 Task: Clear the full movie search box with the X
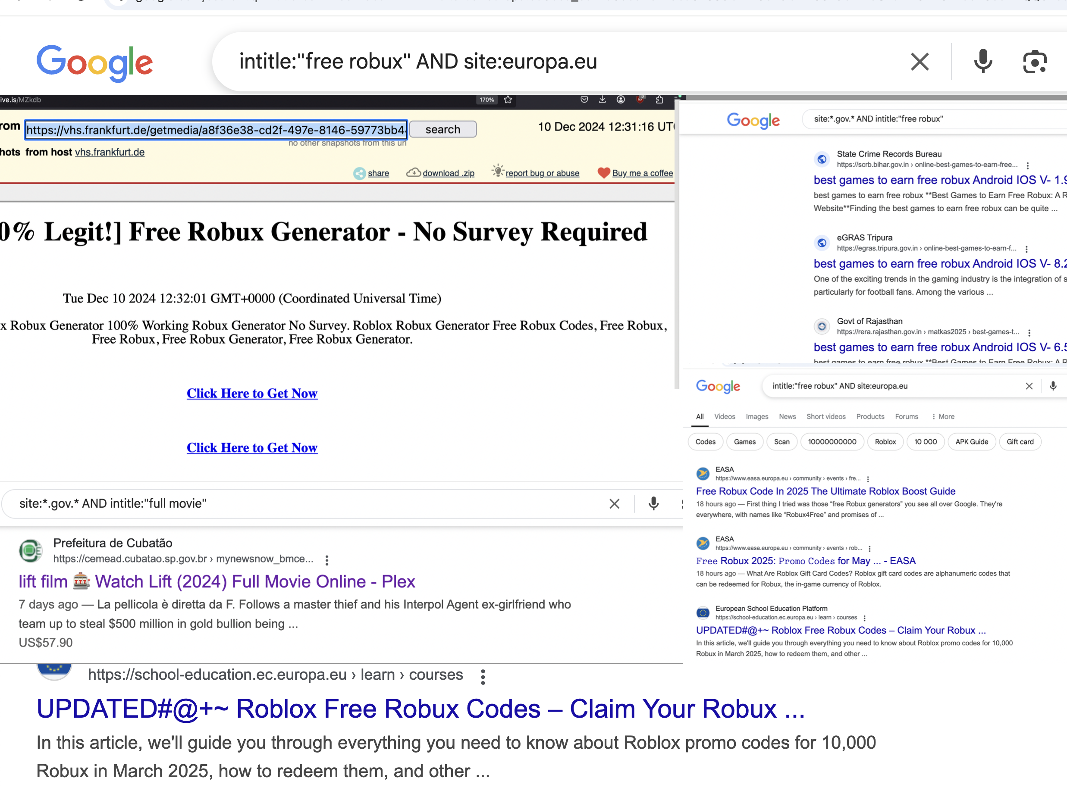[x=614, y=504]
